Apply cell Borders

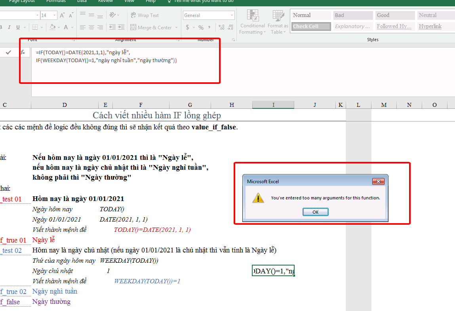tap(35, 27)
